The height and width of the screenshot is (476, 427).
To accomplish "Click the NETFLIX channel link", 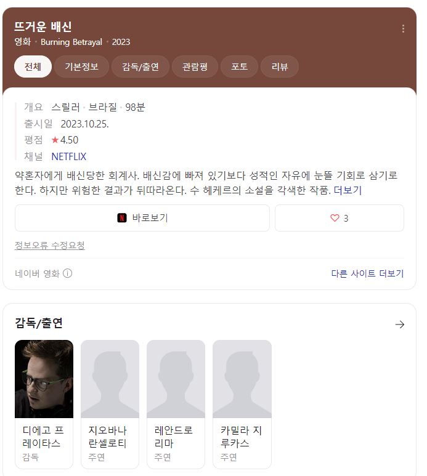I will (69, 156).
